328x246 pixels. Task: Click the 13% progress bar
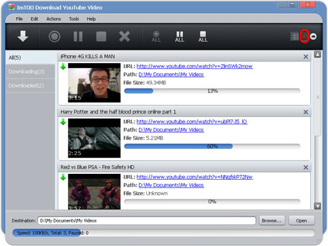tap(212, 91)
